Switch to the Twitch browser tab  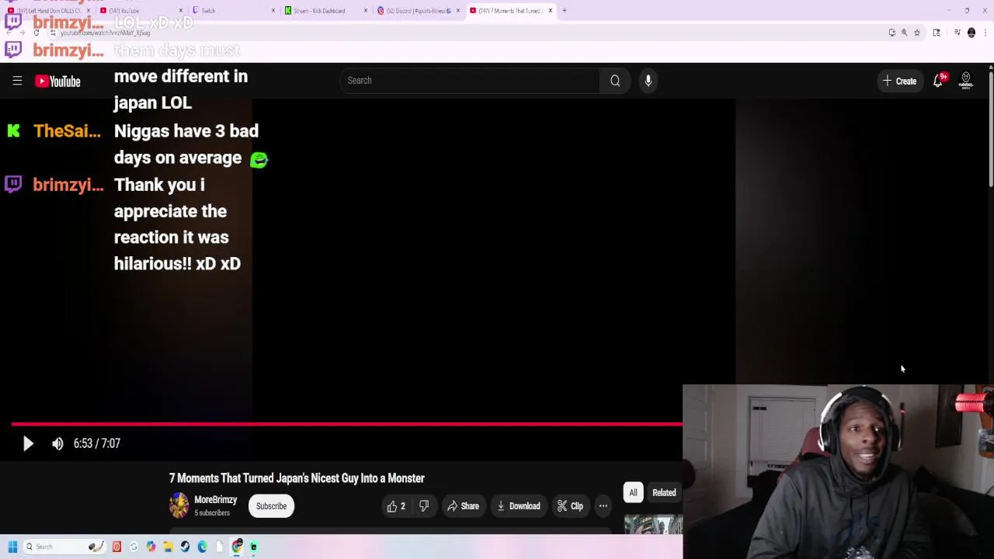231,11
